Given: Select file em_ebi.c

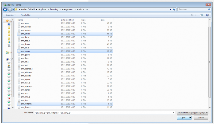Looking at the screenshot, I should (65, 48).
